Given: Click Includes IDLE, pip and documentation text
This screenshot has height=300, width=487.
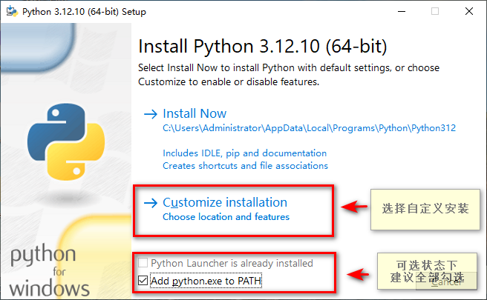Looking at the screenshot, I should point(245,153).
